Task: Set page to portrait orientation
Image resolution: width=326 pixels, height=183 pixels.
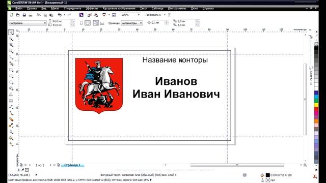Action: pos(81,23)
